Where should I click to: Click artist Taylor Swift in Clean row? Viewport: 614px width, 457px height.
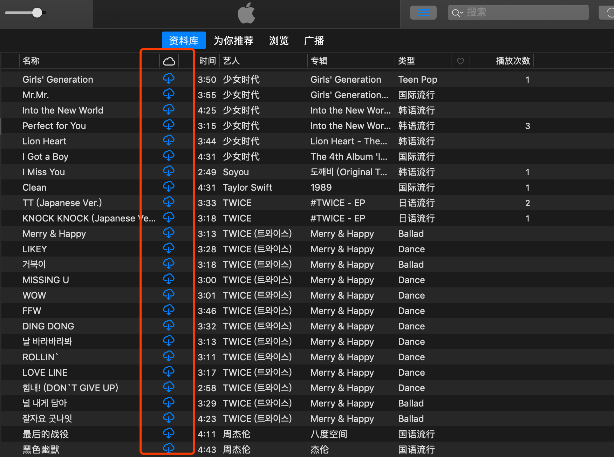tap(247, 187)
